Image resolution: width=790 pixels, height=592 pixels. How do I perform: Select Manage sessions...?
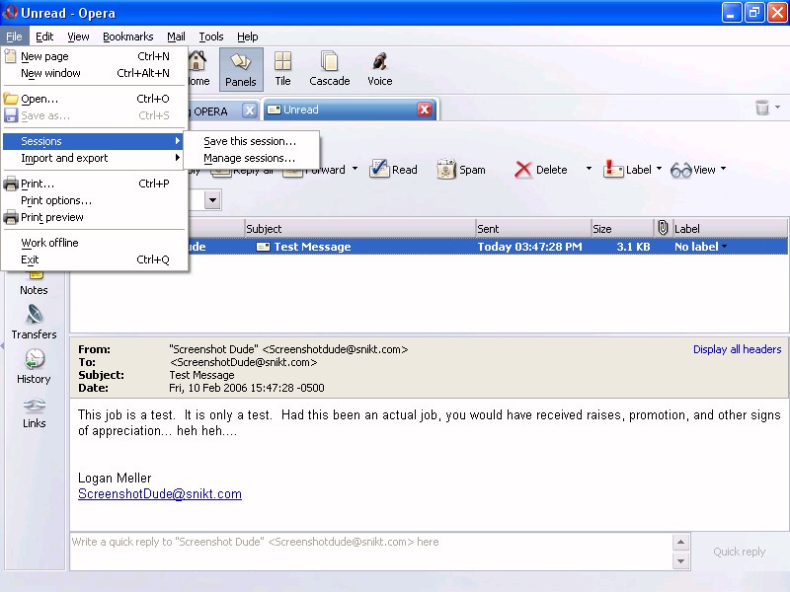point(251,158)
